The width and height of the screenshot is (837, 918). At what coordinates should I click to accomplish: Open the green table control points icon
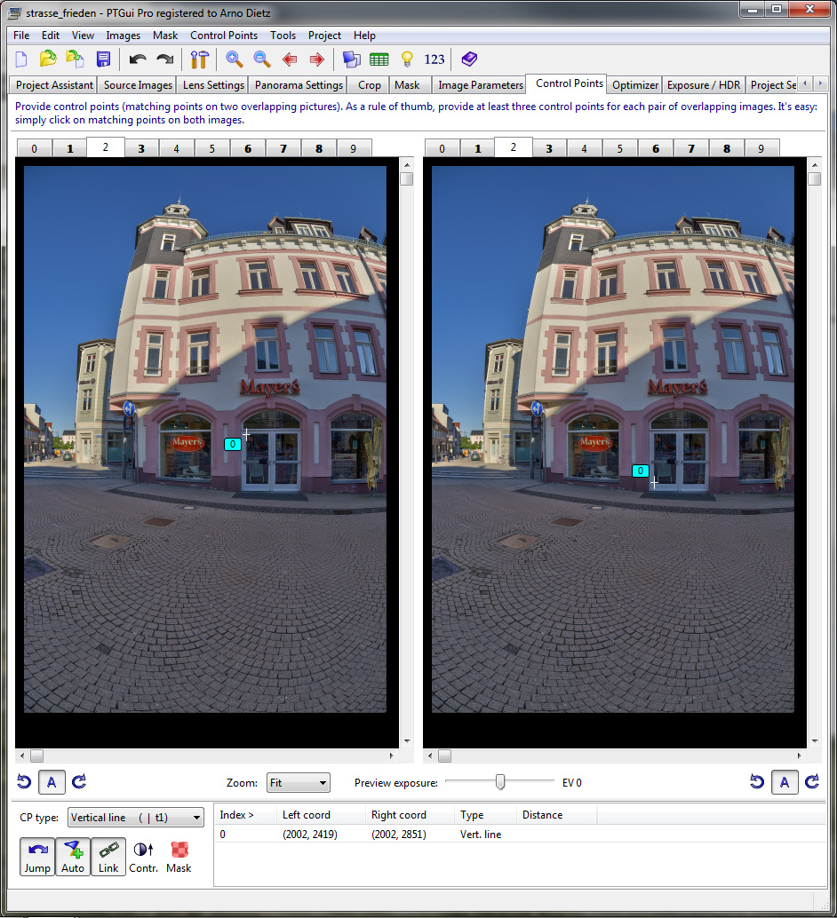tap(379, 59)
